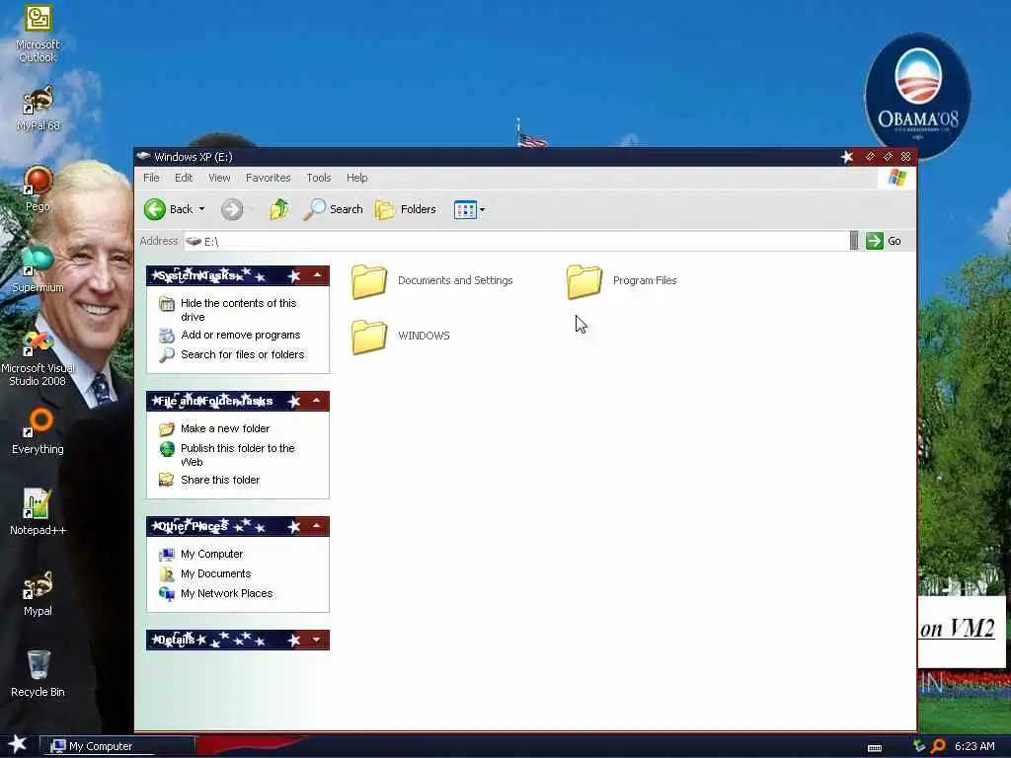Open the Help menu

point(356,178)
